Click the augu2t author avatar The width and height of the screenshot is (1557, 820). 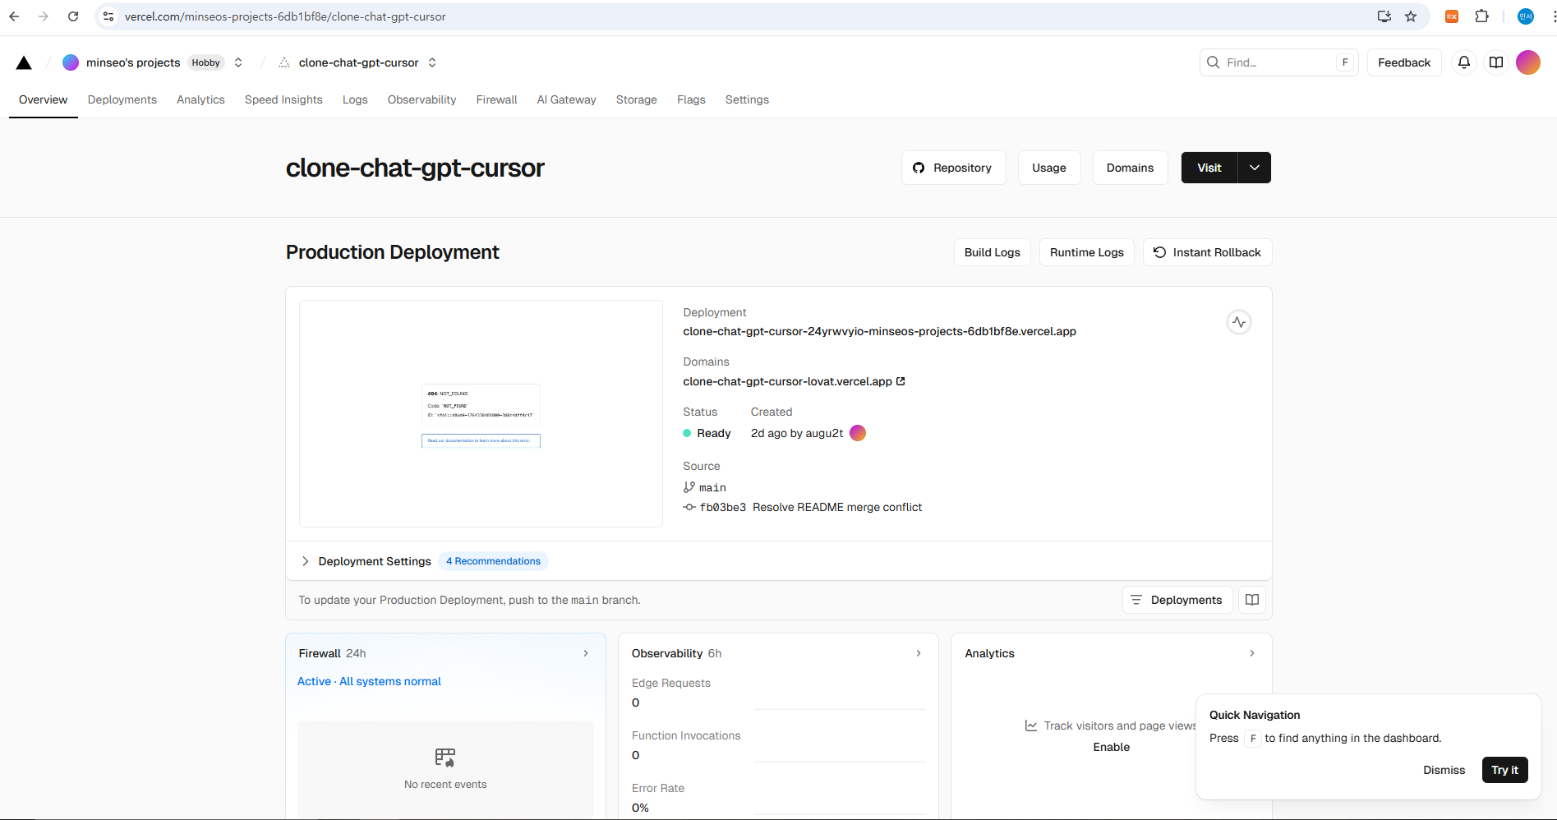tap(858, 433)
